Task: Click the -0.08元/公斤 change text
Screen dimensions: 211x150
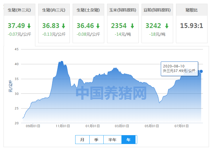Action: [x=88, y=34]
